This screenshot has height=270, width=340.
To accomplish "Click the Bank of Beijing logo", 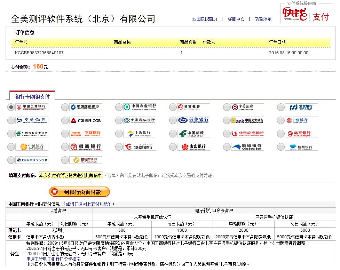I will (302, 134).
